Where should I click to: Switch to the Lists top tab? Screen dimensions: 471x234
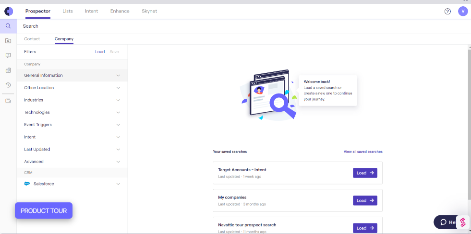[x=68, y=12]
